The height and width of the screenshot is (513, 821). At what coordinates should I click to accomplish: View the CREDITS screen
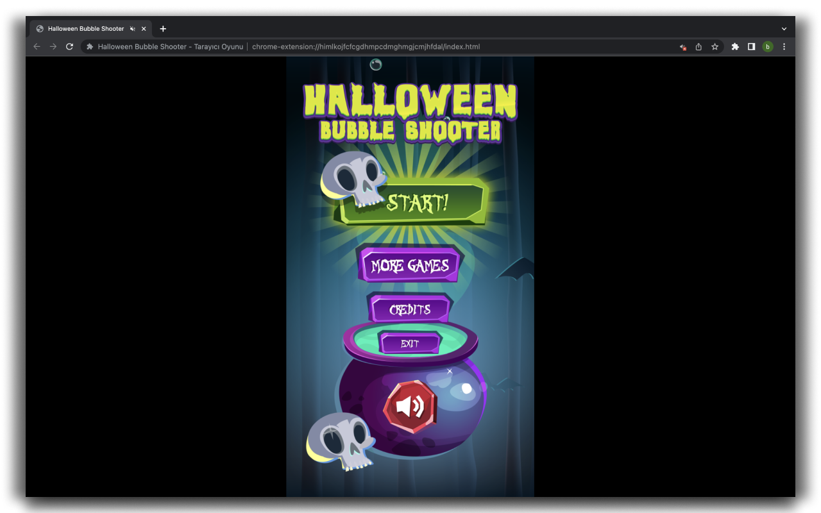410,310
